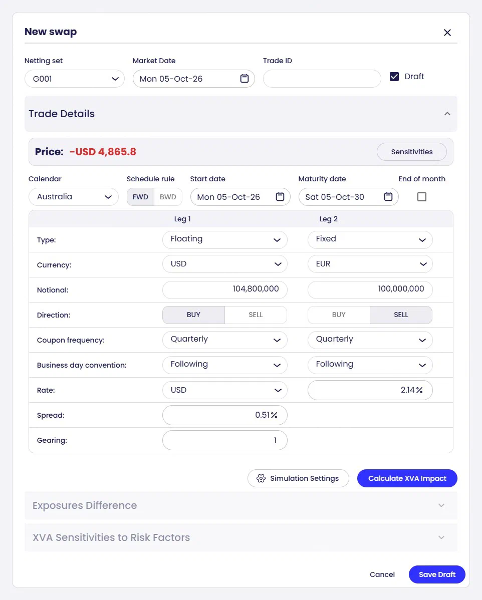482x600 pixels.
Task: Click the New swap title
Action: [51, 32]
